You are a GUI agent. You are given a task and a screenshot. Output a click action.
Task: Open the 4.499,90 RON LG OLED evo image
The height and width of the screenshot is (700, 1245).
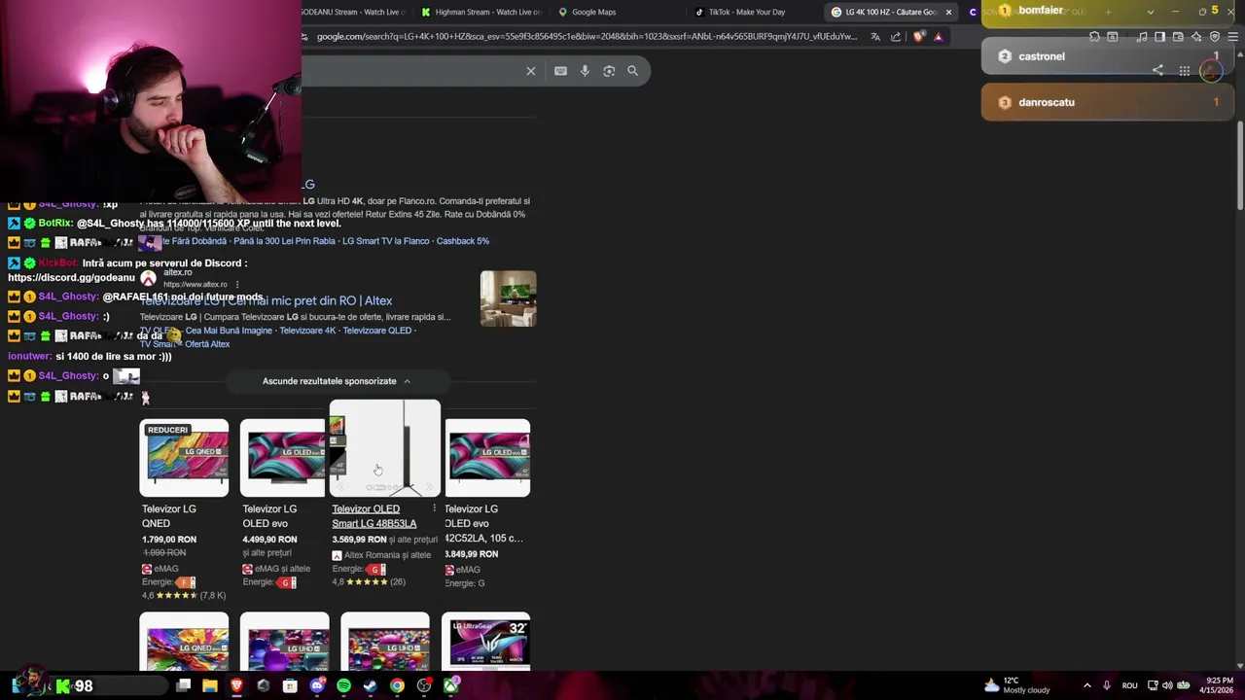[283, 458]
